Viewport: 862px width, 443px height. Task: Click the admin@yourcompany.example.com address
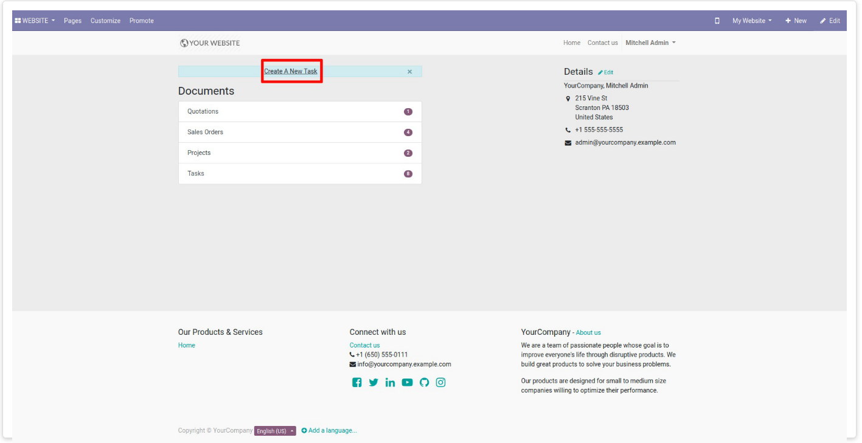click(625, 143)
